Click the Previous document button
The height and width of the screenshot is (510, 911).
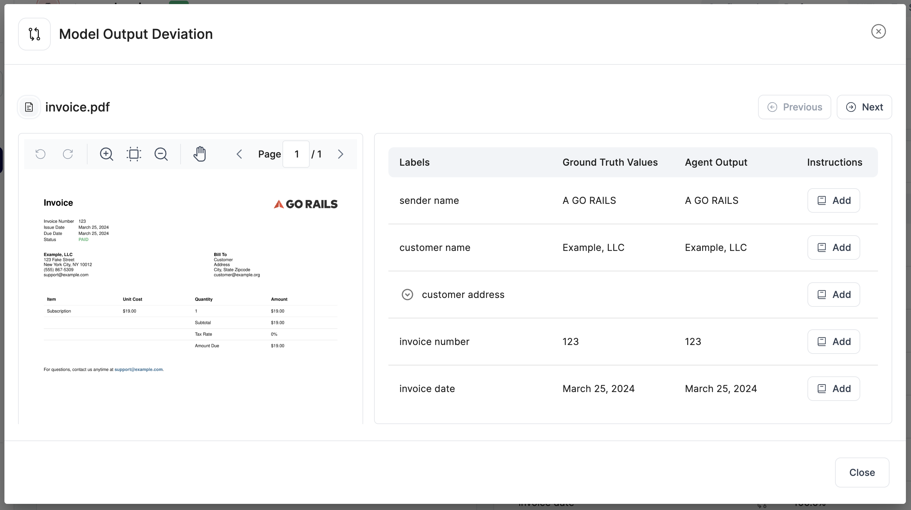point(794,107)
